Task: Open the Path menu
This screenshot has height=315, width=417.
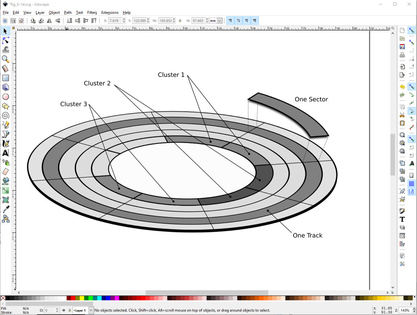Action: (68, 13)
